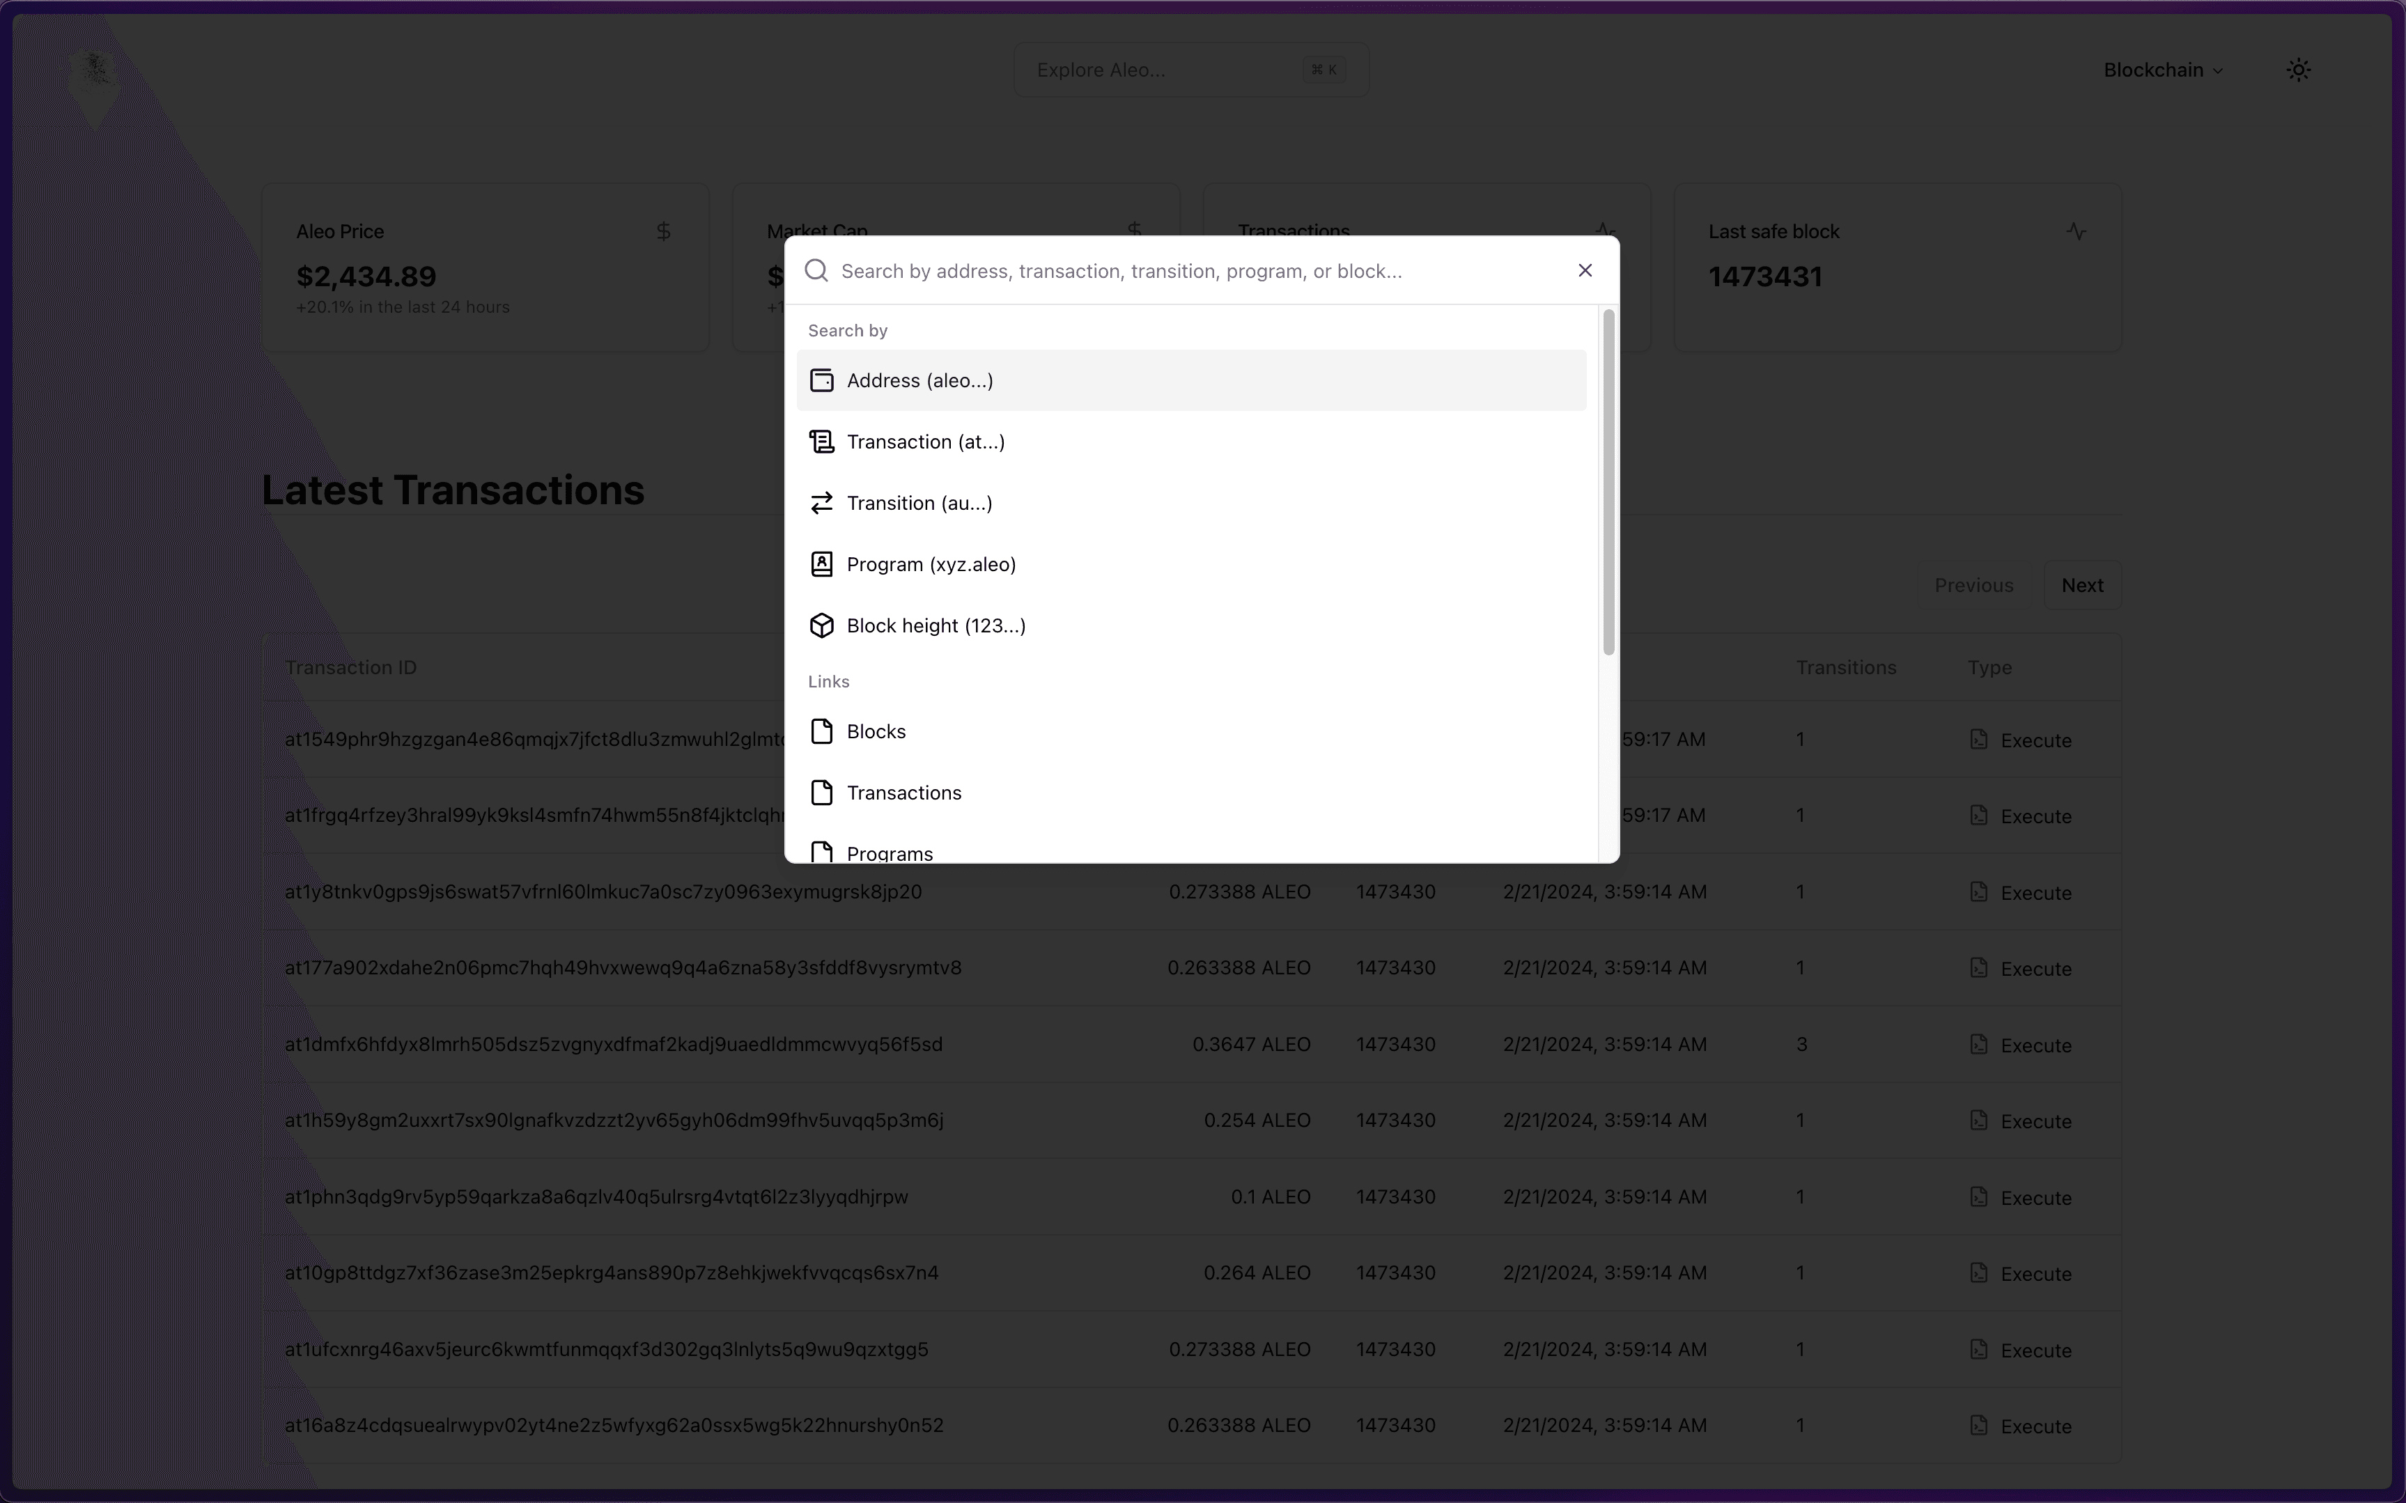
Task: Open the Blockchain dropdown menu
Action: point(2162,70)
